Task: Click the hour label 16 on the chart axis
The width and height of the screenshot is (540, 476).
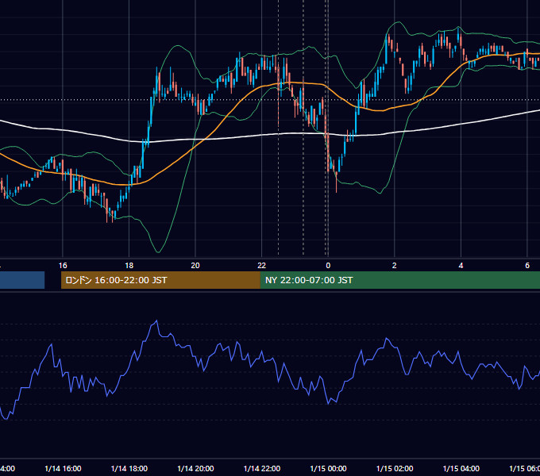Action: coord(63,266)
